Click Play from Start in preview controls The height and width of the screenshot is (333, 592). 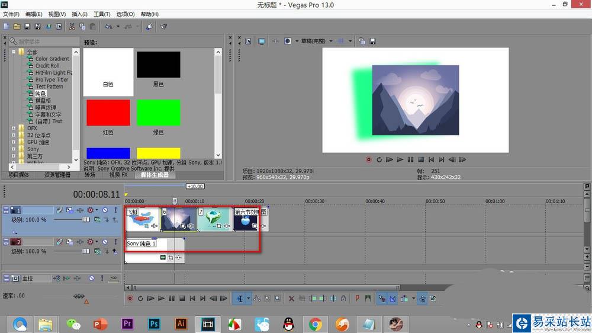coord(390,159)
